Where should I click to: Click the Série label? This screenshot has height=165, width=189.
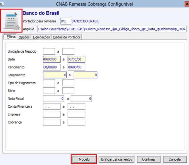coord(11,91)
